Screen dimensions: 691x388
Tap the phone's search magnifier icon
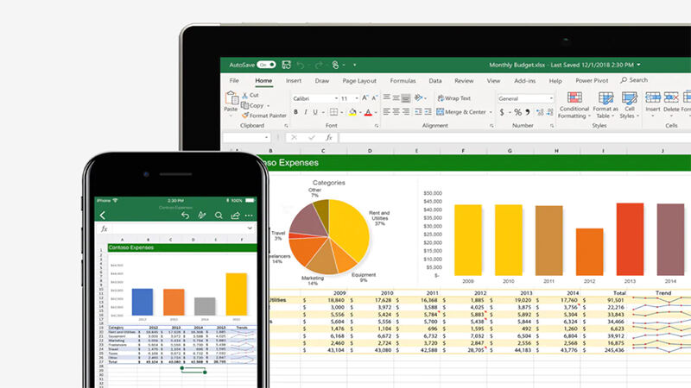coord(219,215)
